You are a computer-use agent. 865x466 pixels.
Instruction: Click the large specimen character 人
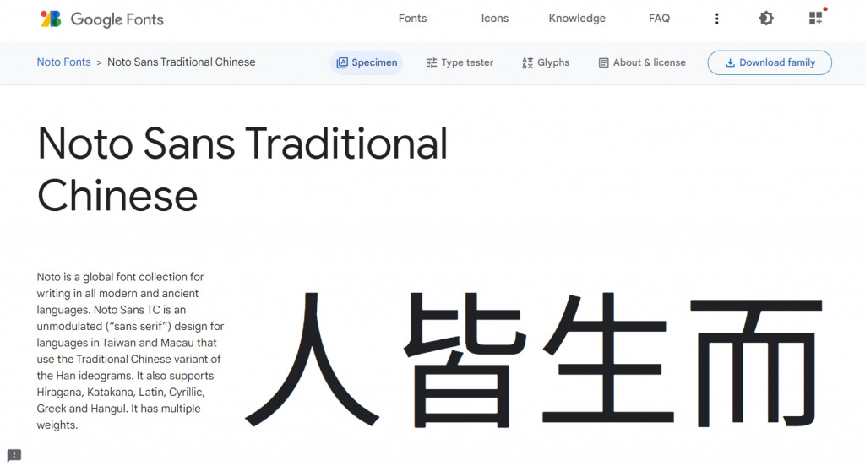tap(313, 360)
